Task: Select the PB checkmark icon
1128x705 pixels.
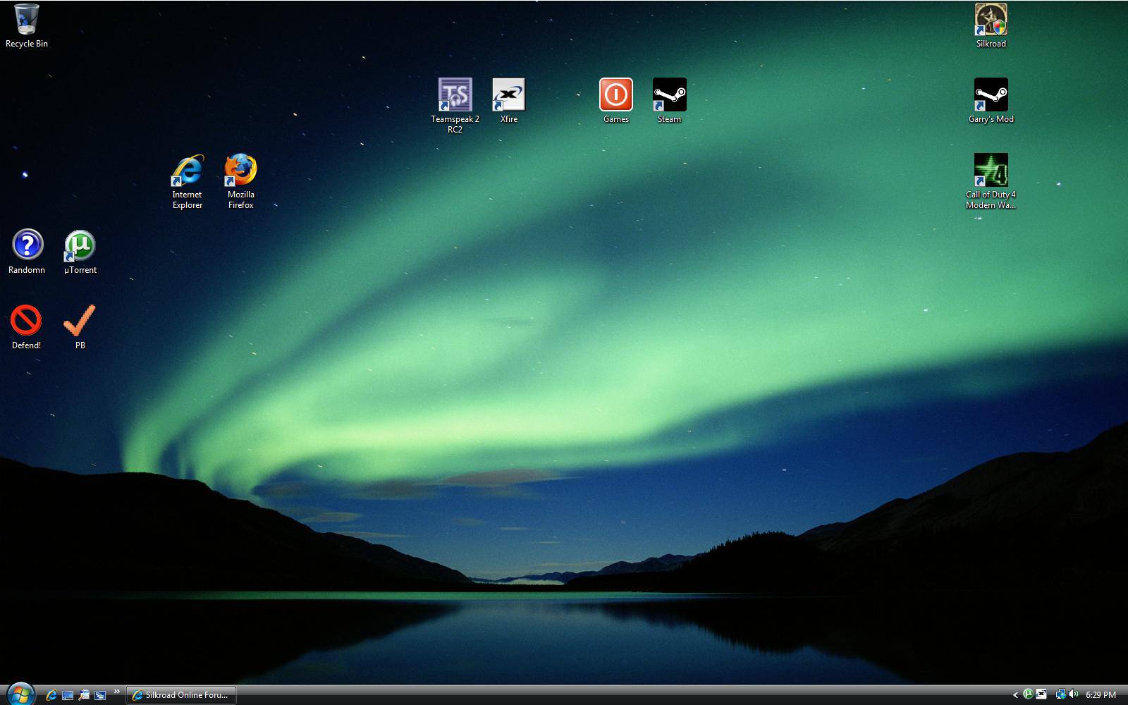Action: (x=80, y=327)
